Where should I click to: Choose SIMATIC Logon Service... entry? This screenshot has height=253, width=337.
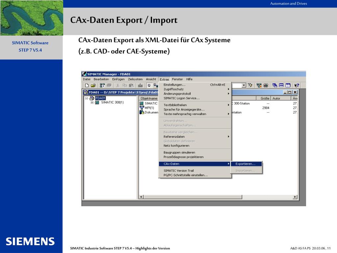195,98
